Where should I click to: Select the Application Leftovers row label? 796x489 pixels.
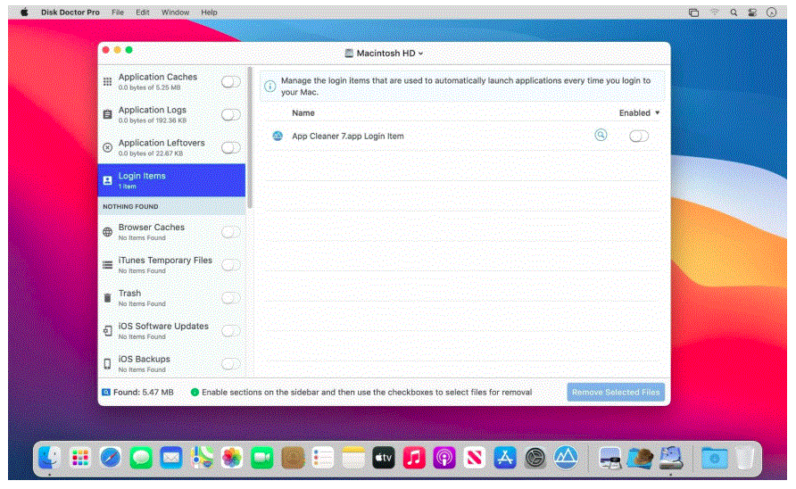pos(162,143)
